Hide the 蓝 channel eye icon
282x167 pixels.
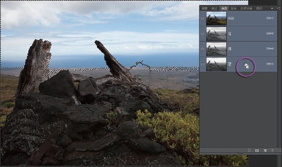pyautogui.click(x=203, y=64)
